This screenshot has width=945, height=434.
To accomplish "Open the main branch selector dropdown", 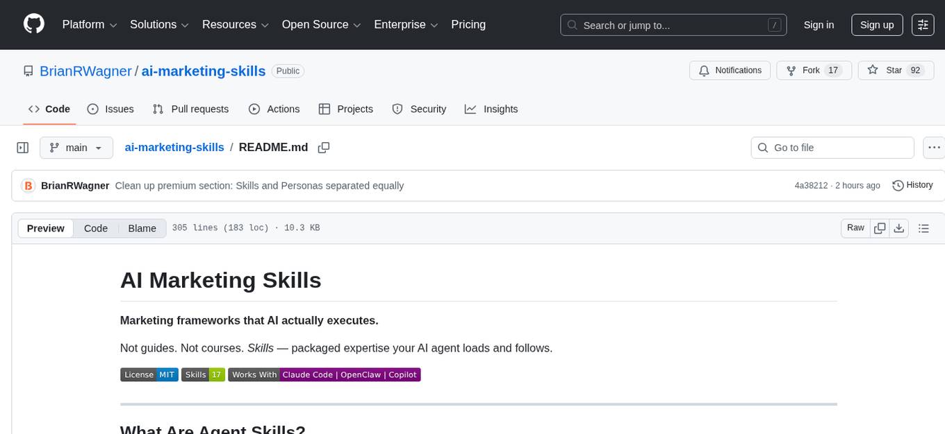I will [76, 147].
